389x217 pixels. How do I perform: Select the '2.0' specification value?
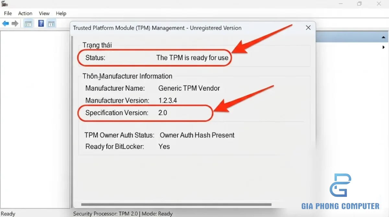point(163,113)
